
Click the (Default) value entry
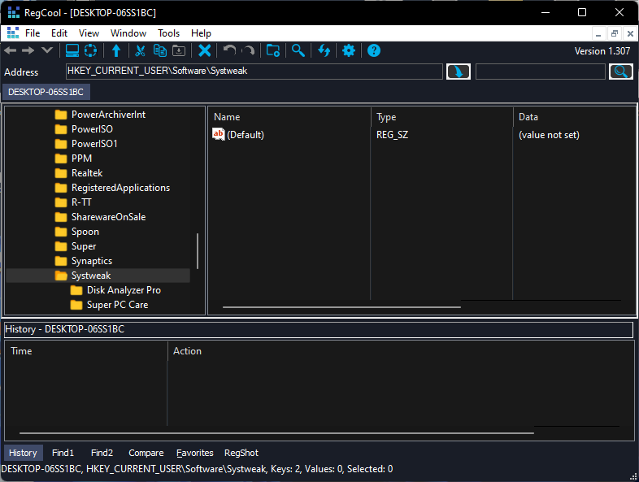246,135
